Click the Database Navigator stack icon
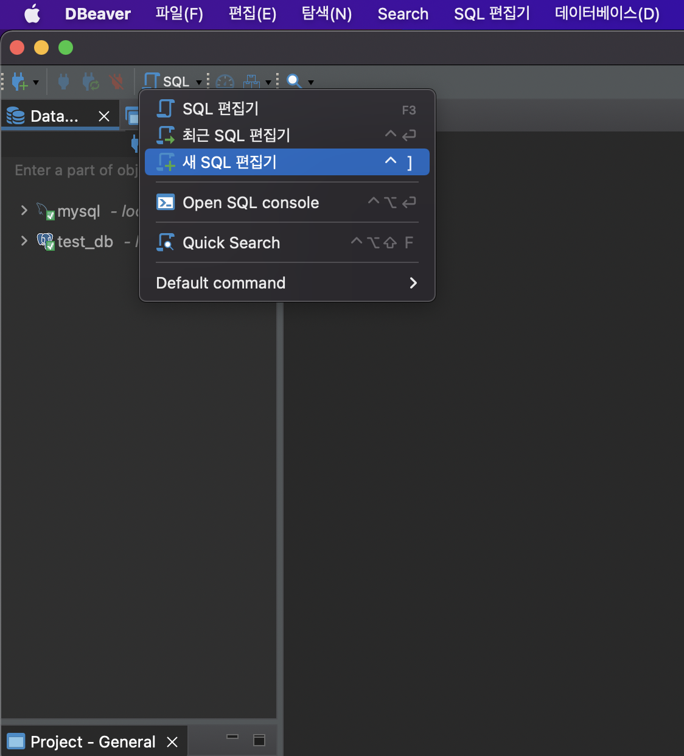Image resolution: width=684 pixels, height=756 pixels. point(15,116)
